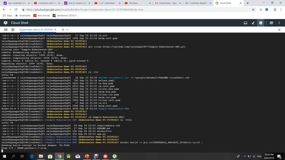The height and width of the screenshot is (160, 285).
Task: Open the Windows notification center
Action: [x=279, y=156]
